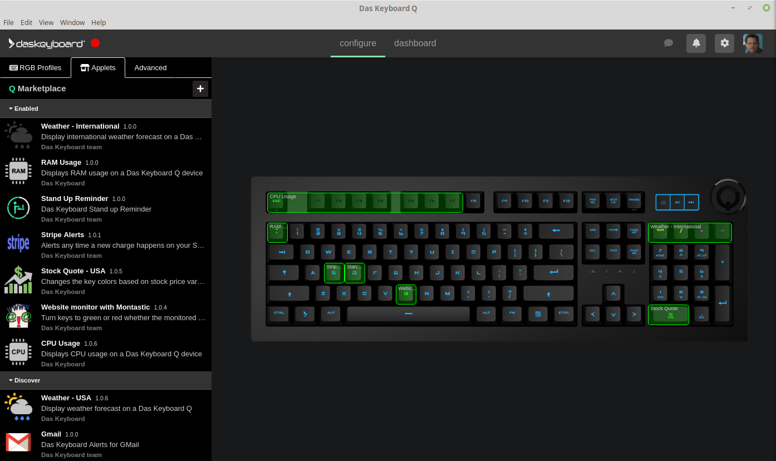Select the Website monitor Montastic icon
The height and width of the screenshot is (461, 776).
(18, 316)
